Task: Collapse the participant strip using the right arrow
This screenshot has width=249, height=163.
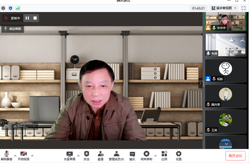Action: pos(200,83)
